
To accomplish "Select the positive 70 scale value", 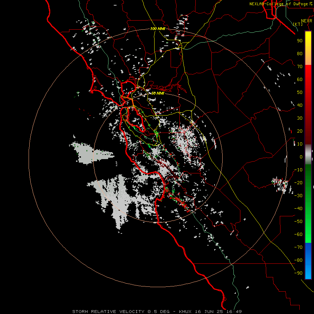I will 300,67.
